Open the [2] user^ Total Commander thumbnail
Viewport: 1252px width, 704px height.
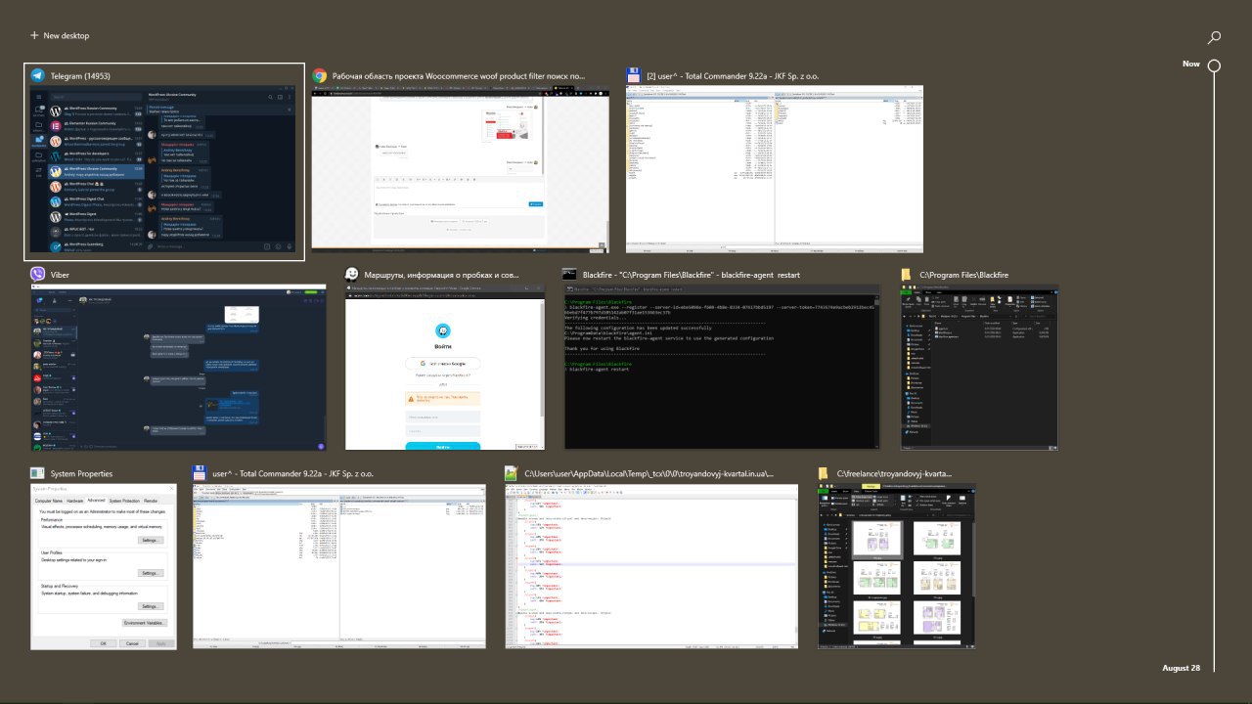(x=775, y=169)
